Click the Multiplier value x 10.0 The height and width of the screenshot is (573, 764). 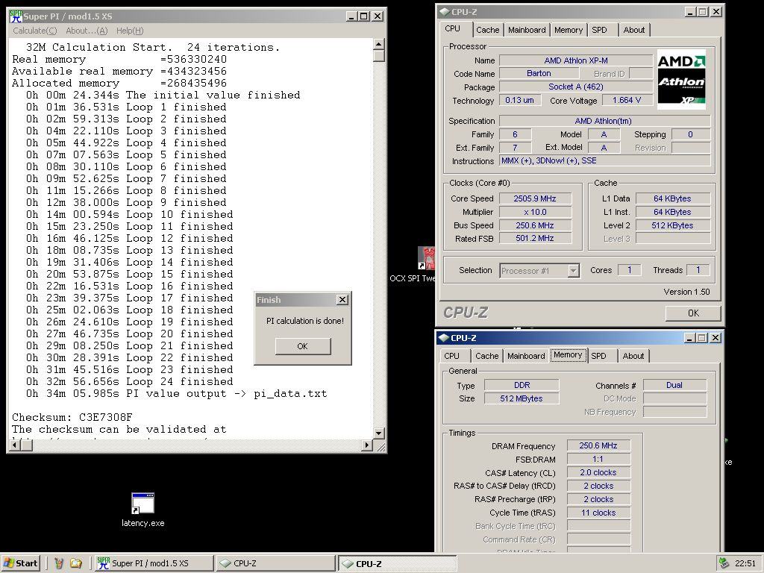535,212
